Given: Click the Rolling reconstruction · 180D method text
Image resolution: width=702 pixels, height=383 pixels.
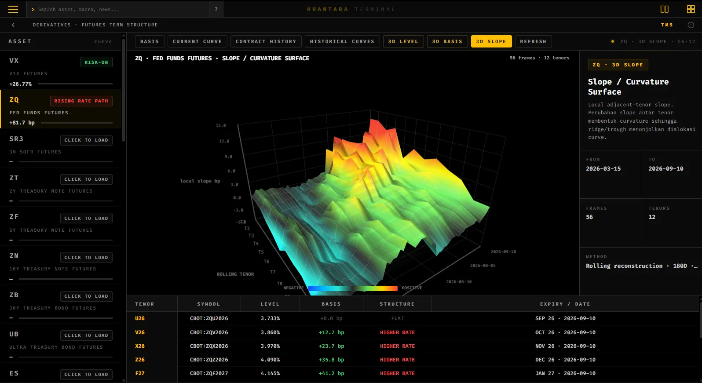Looking at the screenshot, I should pos(641,266).
